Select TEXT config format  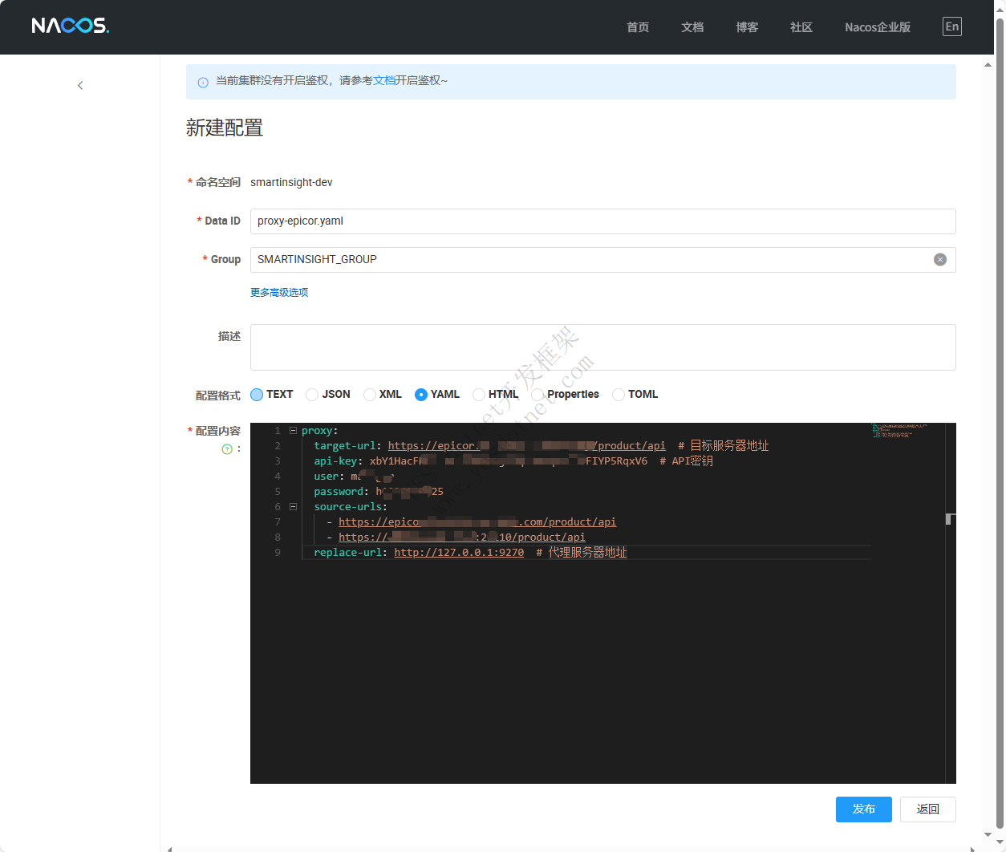[257, 395]
